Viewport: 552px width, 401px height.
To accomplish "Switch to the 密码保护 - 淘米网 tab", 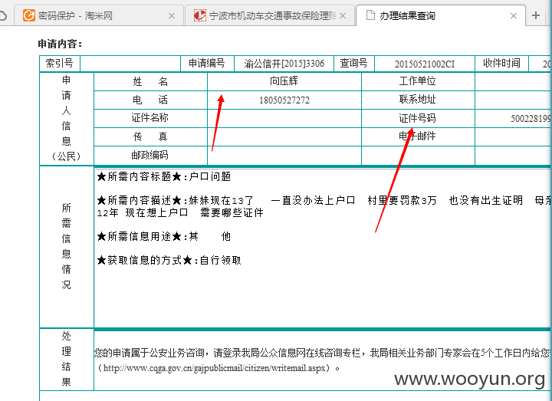I will tap(99, 15).
